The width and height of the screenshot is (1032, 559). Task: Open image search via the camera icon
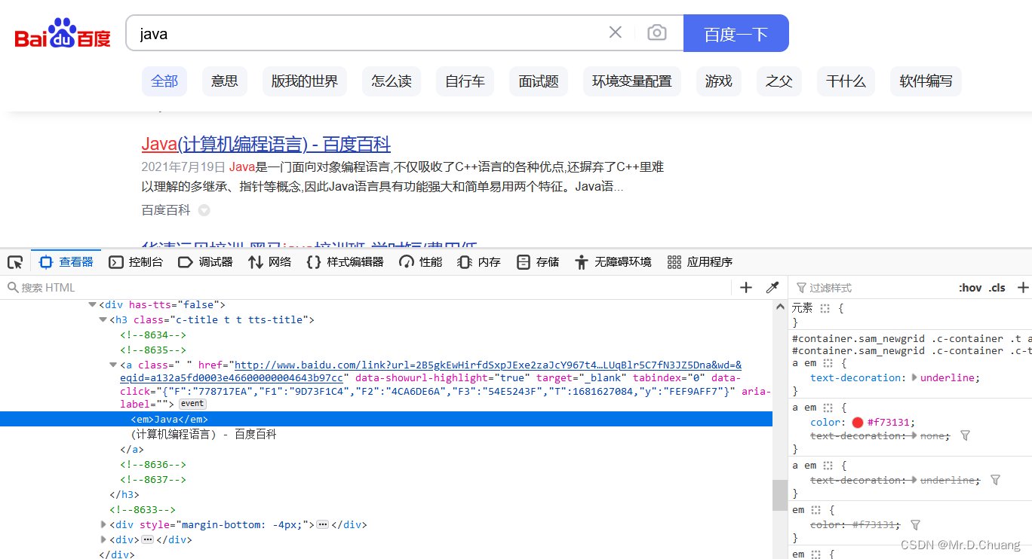pyautogui.click(x=657, y=33)
